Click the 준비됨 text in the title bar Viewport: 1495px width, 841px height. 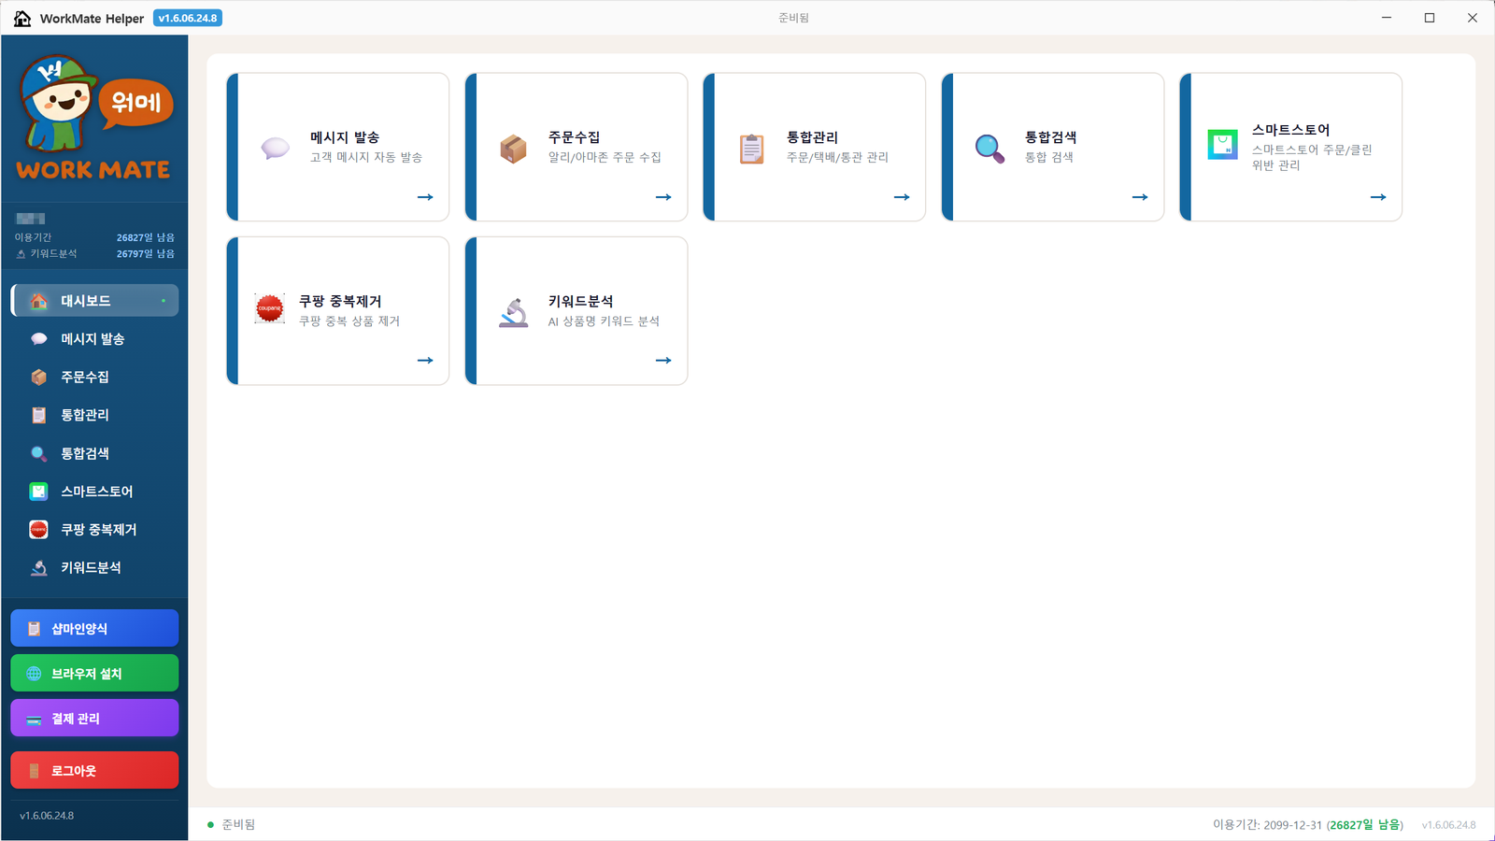pyautogui.click(x=793, y=18)
